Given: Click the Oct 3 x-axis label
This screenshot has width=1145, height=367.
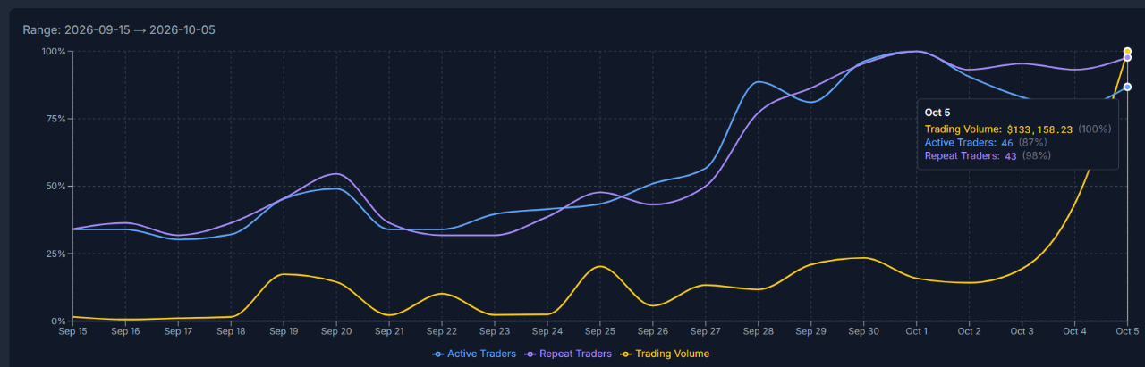Looking at the screenshot, I should [x=1022, y=330].
